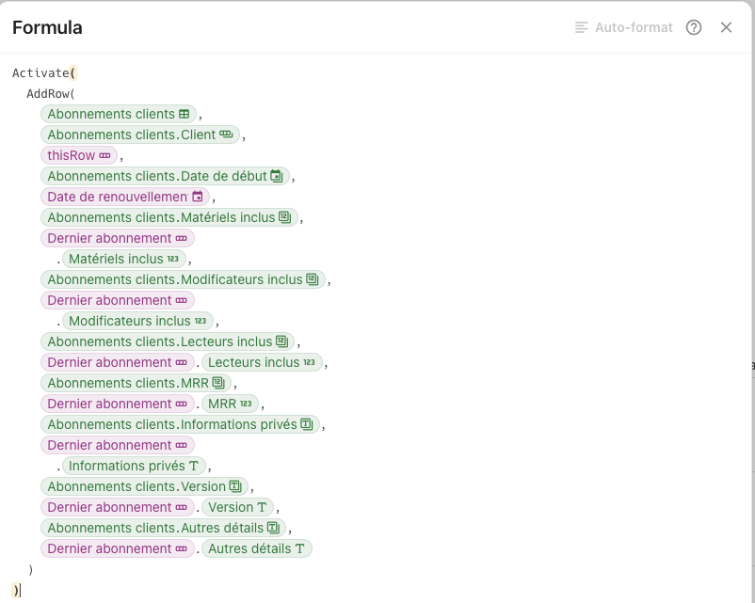This screenshot has width=755, height=603.
Task: Click the Abonnements clients.MRR chip
Action: (x=136, y=383)
